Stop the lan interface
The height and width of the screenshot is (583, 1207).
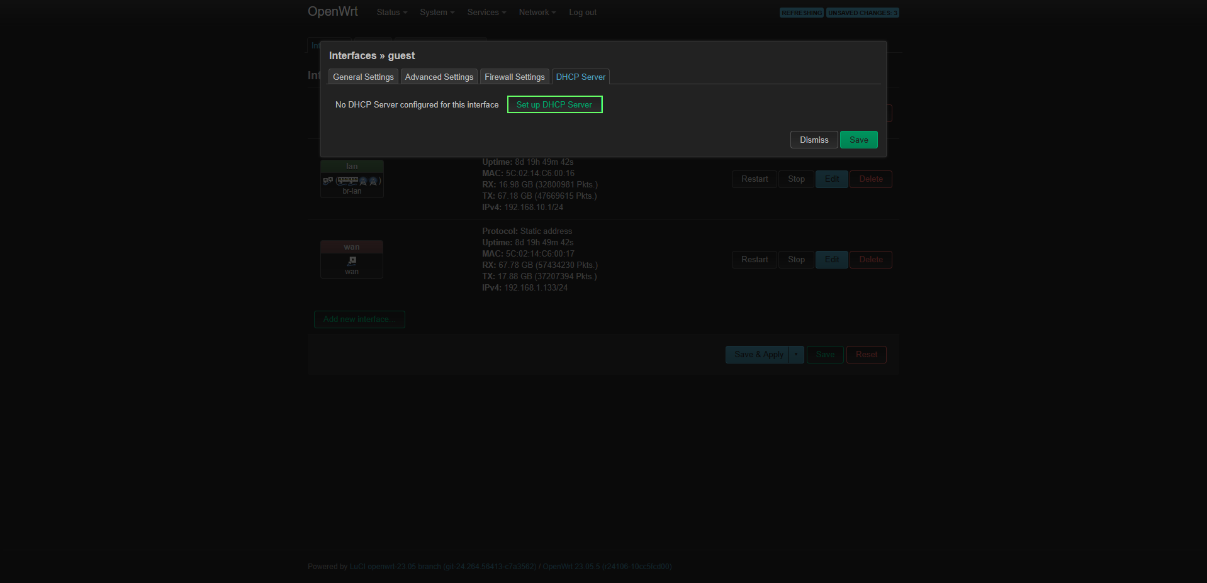[796, 179]
